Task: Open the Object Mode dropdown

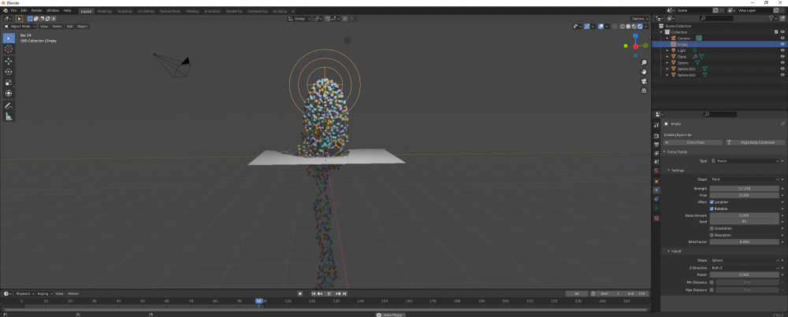Action: pos(20,26)
